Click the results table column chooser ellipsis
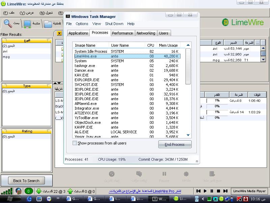The width and height of the screenshot is (270, 203). (258, 43)
